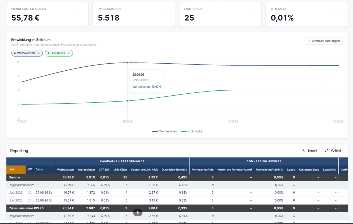The image size is (353, 224).
Task: Click the 2.687 impressions subtotal cell
Action: pyautogui.click(x=90, y=208)
